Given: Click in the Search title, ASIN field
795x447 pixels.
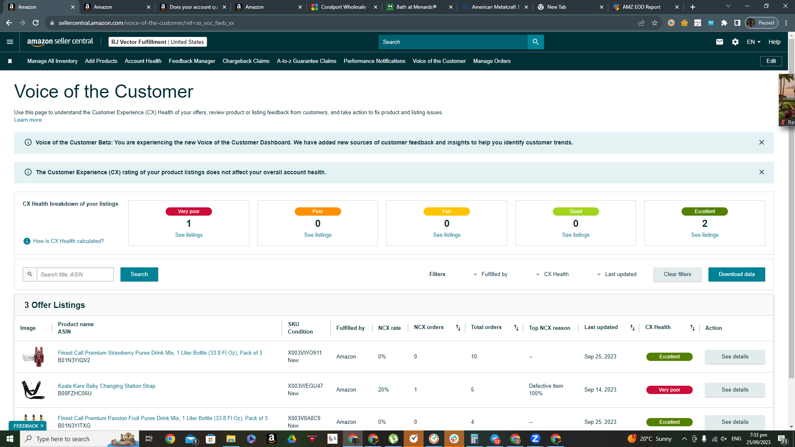Looking at the screenshot, I should 75,274.
